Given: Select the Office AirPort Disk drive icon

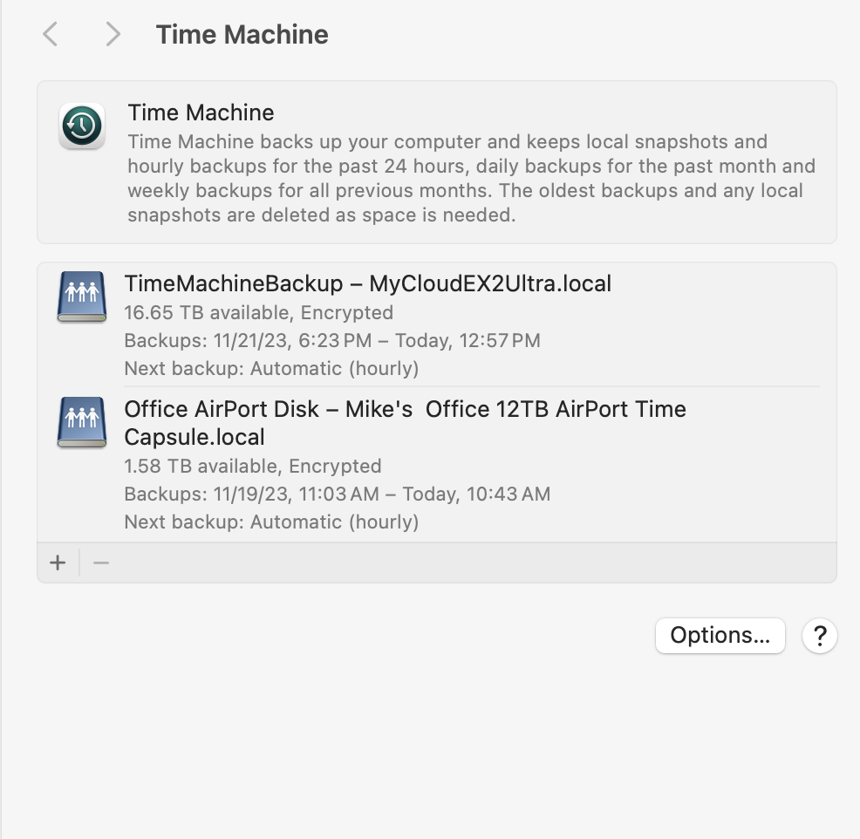Looking at the screenshot, I should click(x=82, y=422).
